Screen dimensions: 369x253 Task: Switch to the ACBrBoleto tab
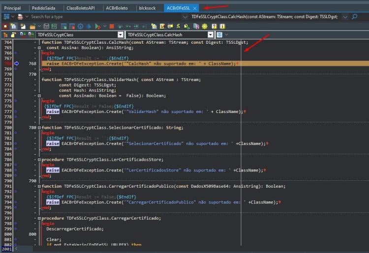click(117, 8)
